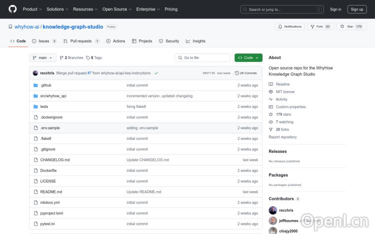Open the 26 Commits history
Image resolution: width=375 pixels, height=234 pixels.
(x=245, y=73)
